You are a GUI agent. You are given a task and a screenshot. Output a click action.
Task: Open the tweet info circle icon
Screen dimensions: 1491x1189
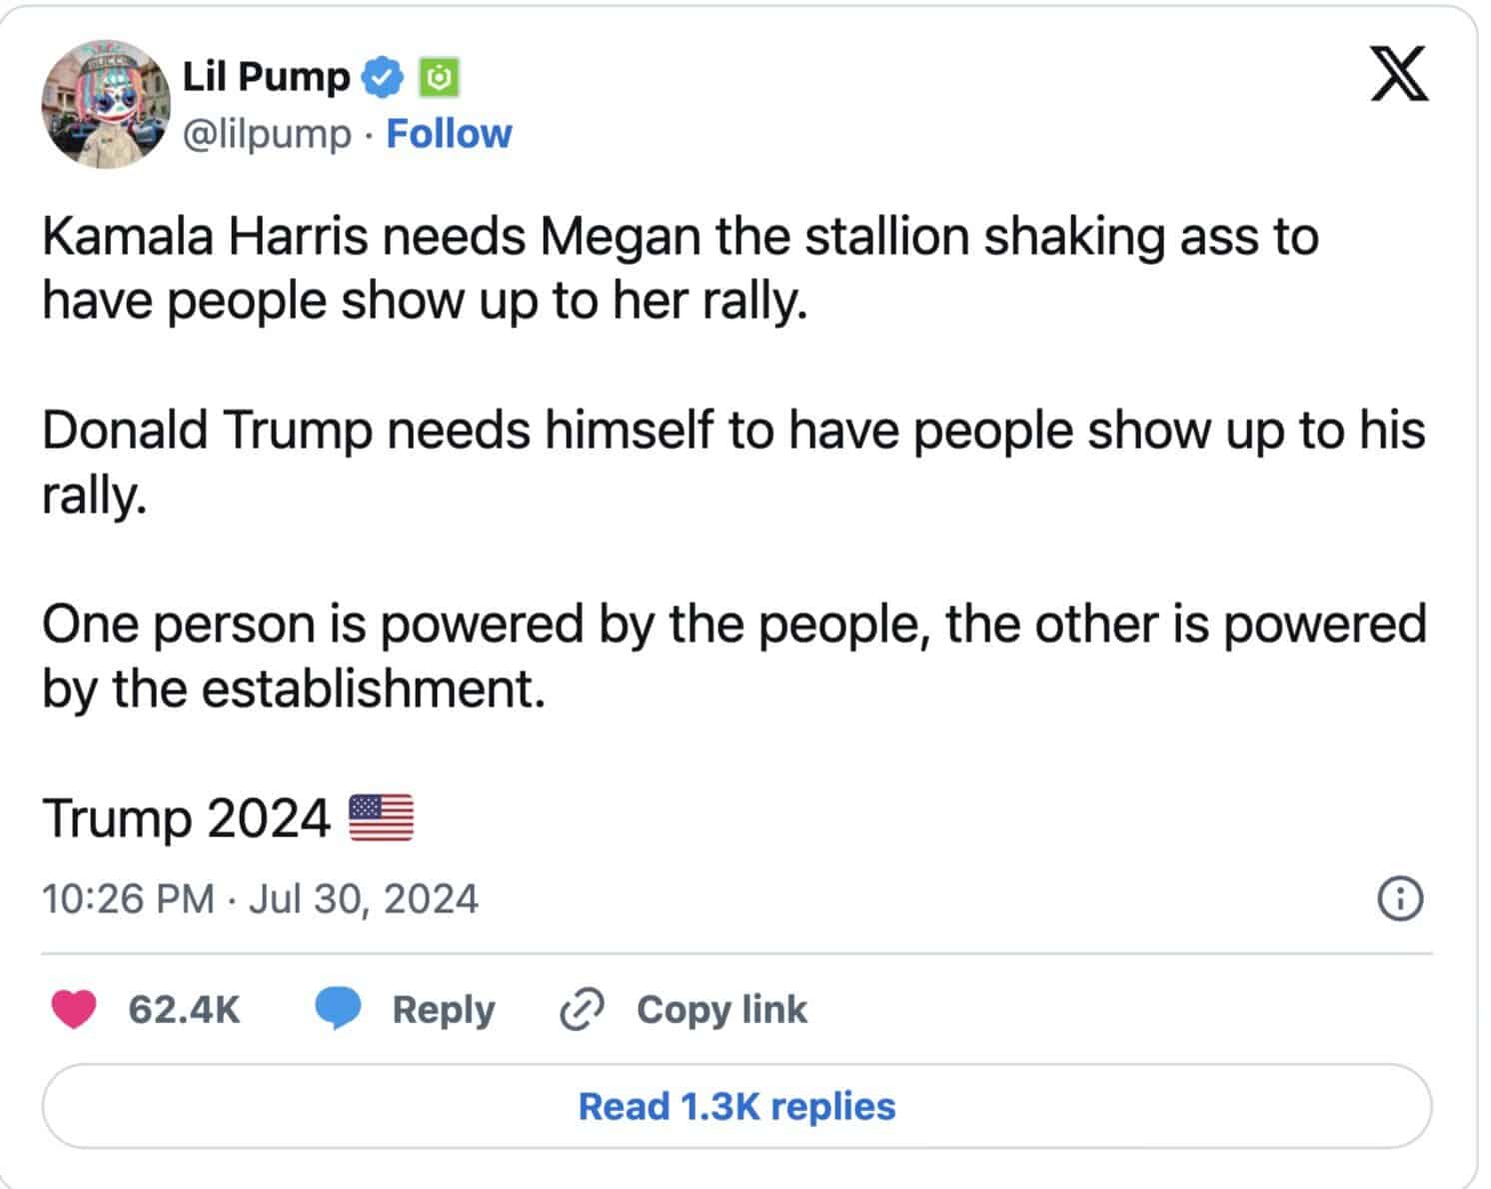1400,898
